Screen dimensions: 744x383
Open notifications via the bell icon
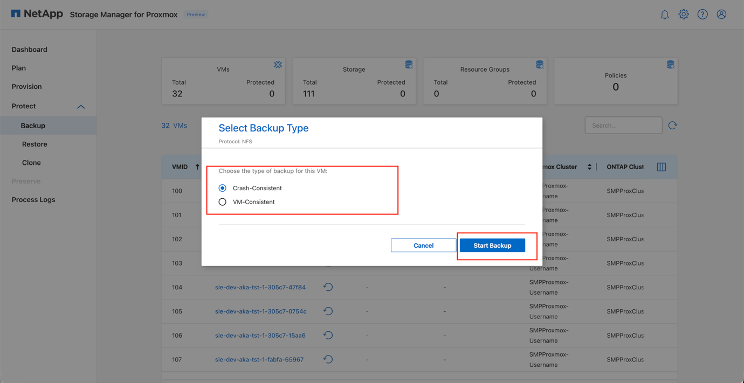(x=664, y=14)
